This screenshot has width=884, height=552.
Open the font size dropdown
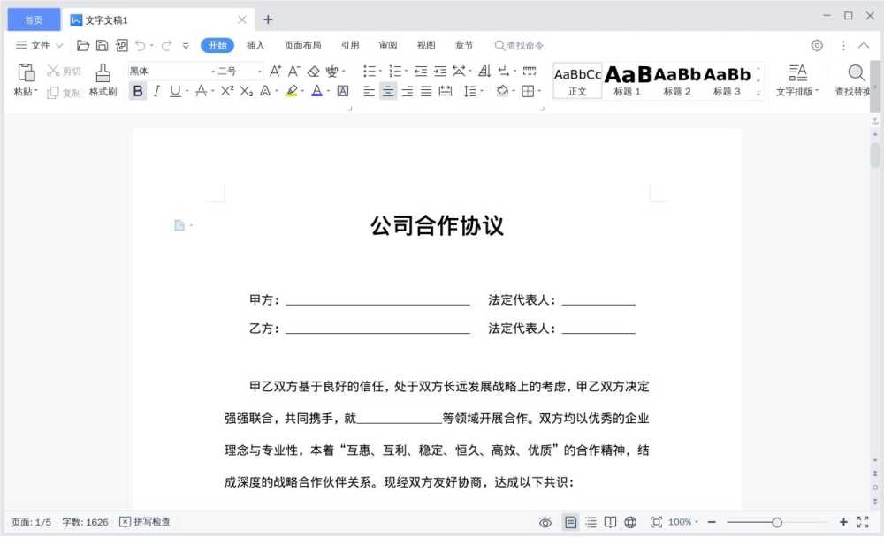pos(260,71)
